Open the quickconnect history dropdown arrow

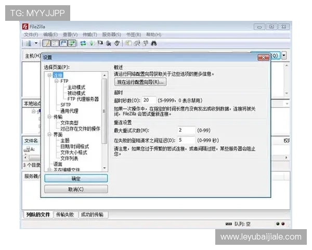pyautogui.click(x=284, y=55)
